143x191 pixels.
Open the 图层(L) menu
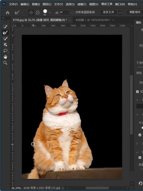click(47, 4)
